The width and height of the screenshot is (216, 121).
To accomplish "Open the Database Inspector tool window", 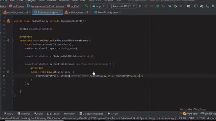I will pos(91,114).
